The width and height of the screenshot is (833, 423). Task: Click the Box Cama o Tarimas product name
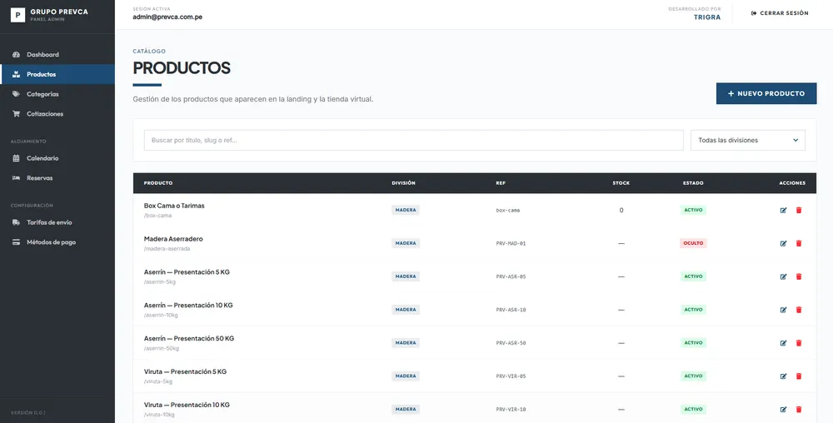pyautogui.click(x=174, y=206)
